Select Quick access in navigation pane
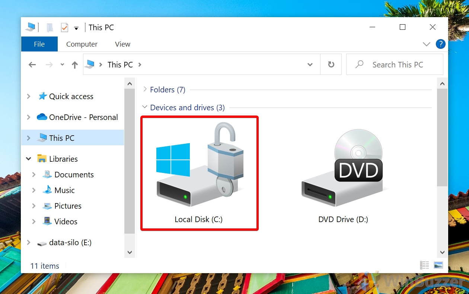 (x=71, y=97)
